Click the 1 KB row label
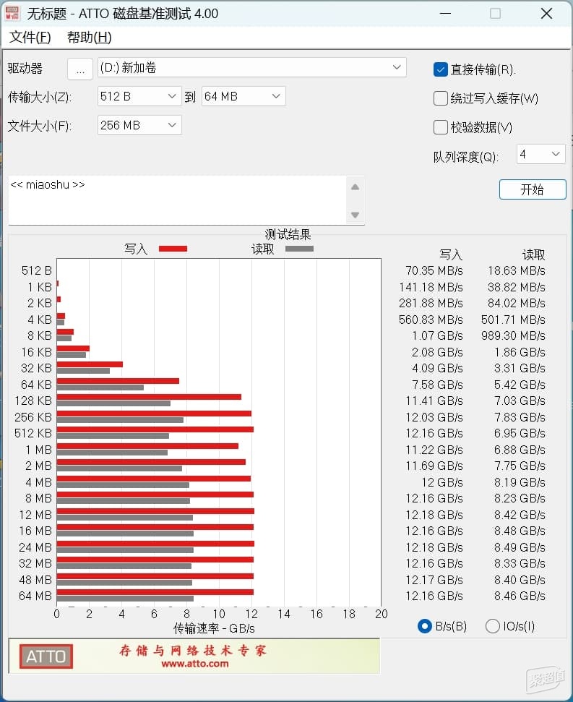This screenshot has width=573, height=702. (x=39, y=287)
